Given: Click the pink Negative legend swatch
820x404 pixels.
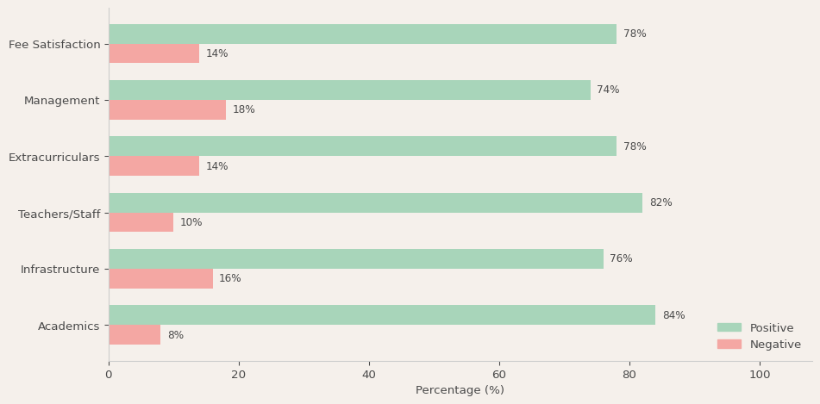Looking at the screenshot, I should point(729,344).
